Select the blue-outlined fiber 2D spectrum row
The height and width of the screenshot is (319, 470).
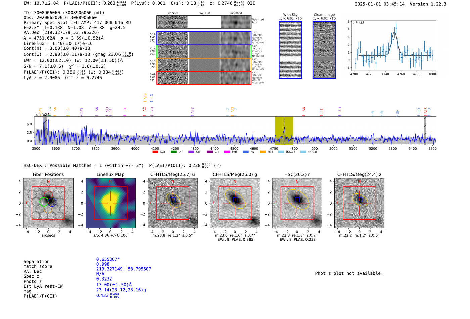(204, 38)
